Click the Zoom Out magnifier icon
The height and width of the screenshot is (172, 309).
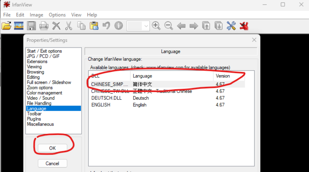(169, 26)
